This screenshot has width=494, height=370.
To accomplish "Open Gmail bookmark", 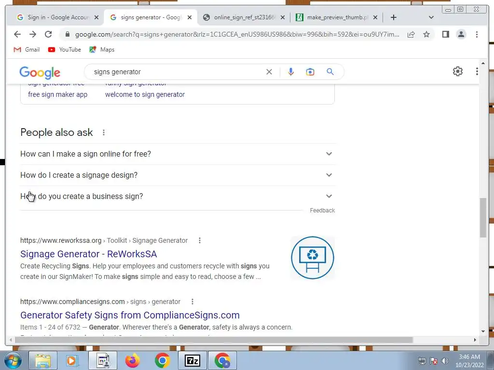I will [27, 50].
